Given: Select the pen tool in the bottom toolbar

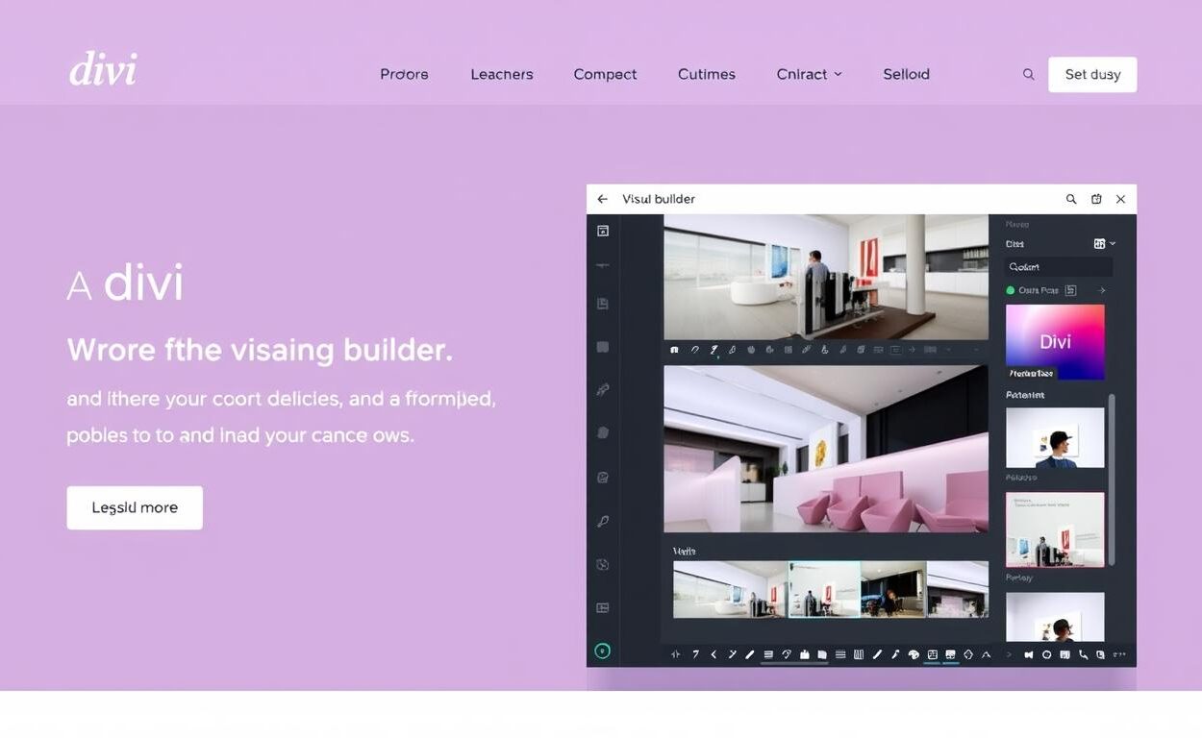Looking at the screenshot, I should click(749, 653).
